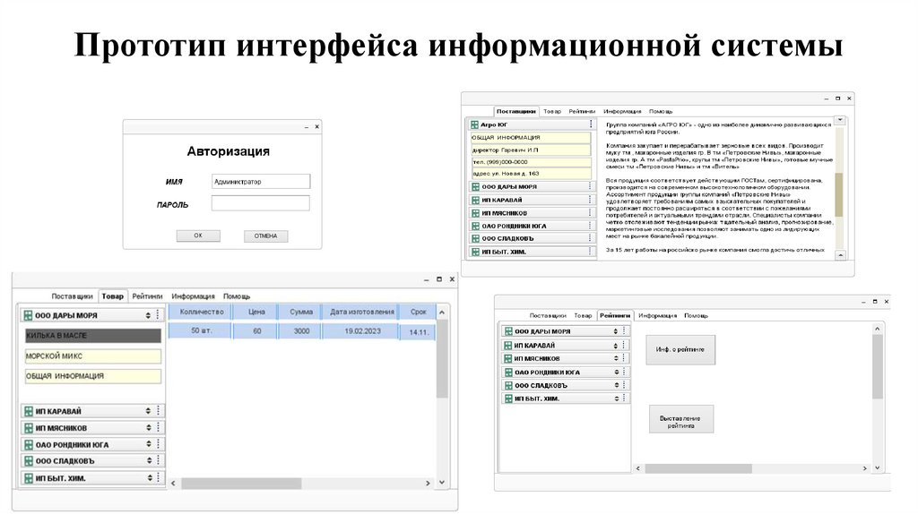Collapse ООО ДАРЫ МОРЯ arrows in Товар window
Image resolution: width=918 pixels, height=514 pixels.
pos(148,315)
